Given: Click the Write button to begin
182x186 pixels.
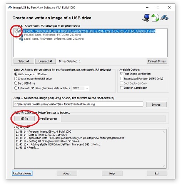Looking at the screenshot, I should point(24,118).
